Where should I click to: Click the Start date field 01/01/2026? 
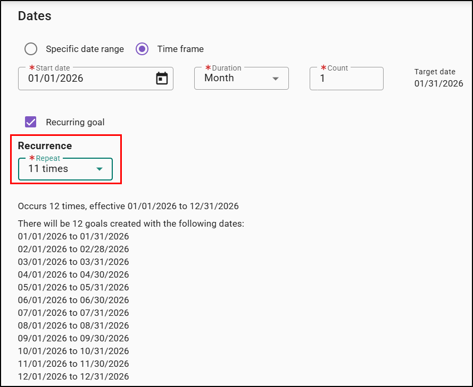(96, 79)
